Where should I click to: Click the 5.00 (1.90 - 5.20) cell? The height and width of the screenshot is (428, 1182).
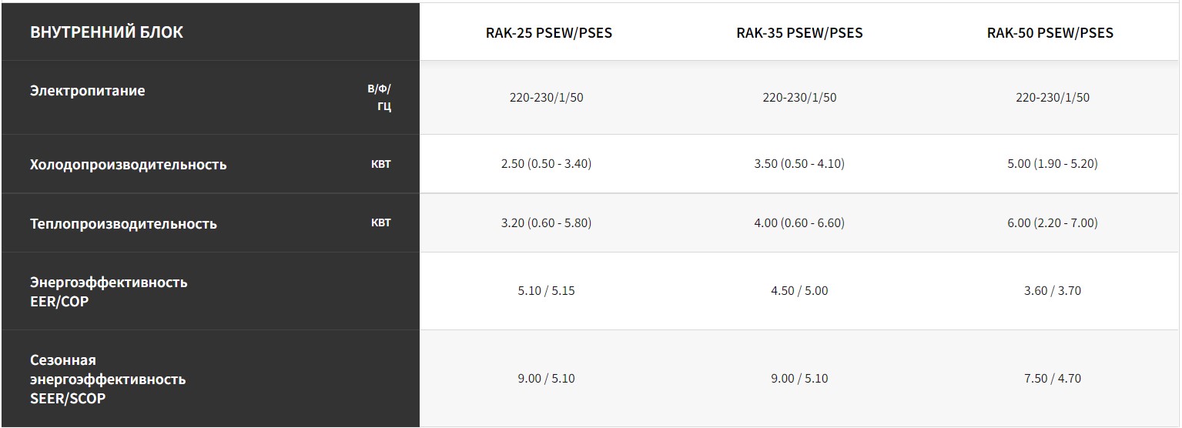click(x=1052, y=163)
